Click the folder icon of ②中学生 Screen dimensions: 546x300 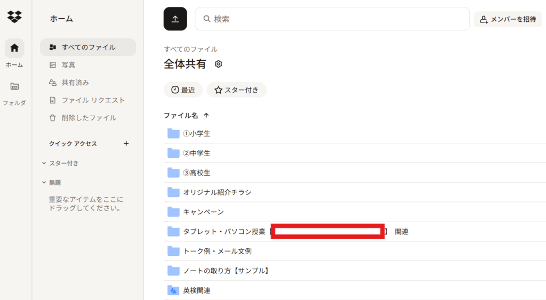pyautogui.click(x=173, y=153)
